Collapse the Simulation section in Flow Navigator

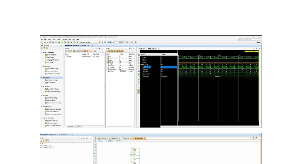(41, 77)
